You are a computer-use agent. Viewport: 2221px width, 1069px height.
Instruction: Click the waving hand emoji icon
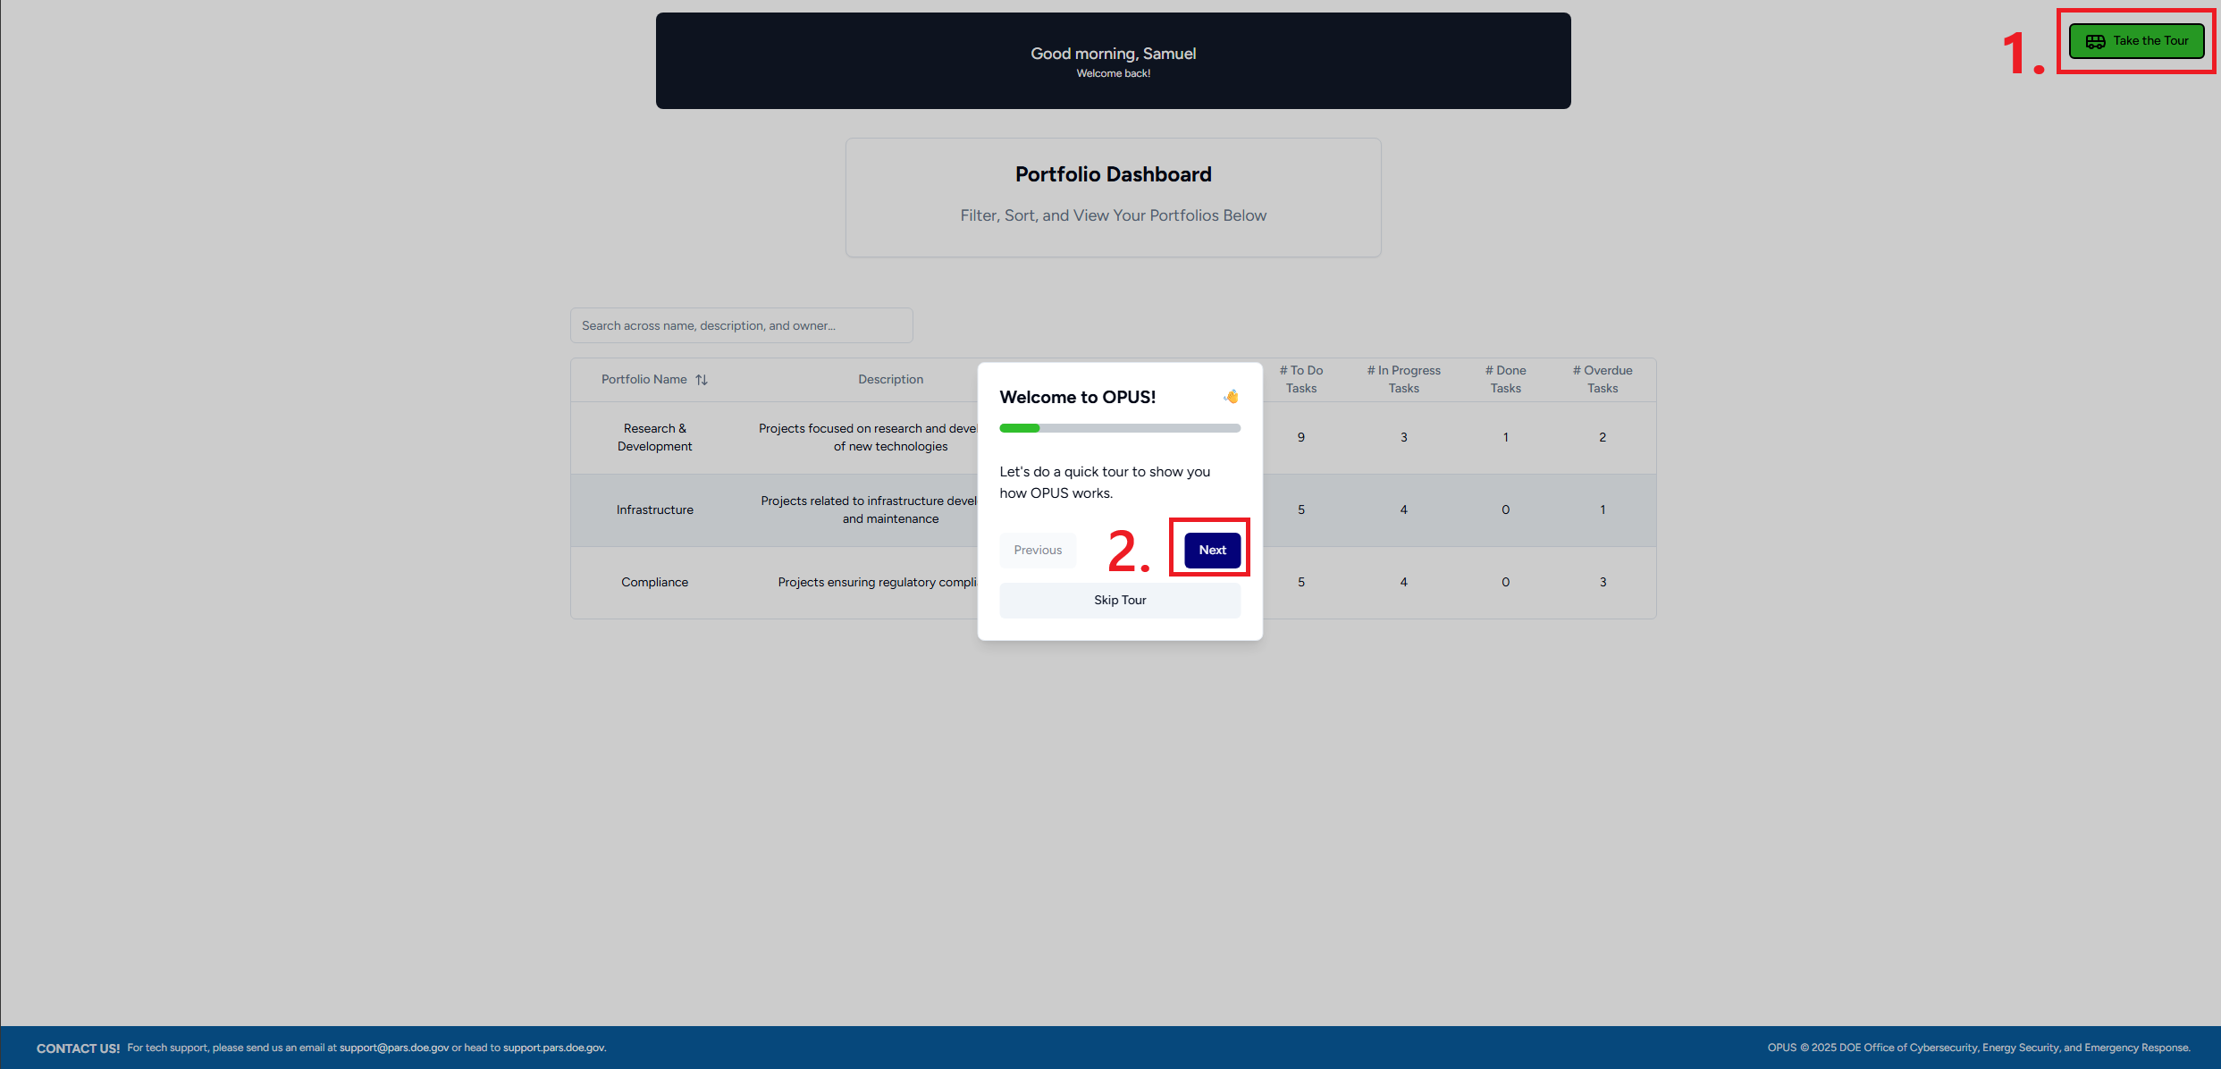coord(1231,397)
